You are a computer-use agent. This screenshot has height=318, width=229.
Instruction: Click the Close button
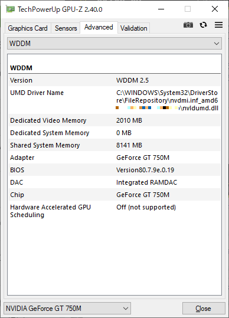pos(204,309)
